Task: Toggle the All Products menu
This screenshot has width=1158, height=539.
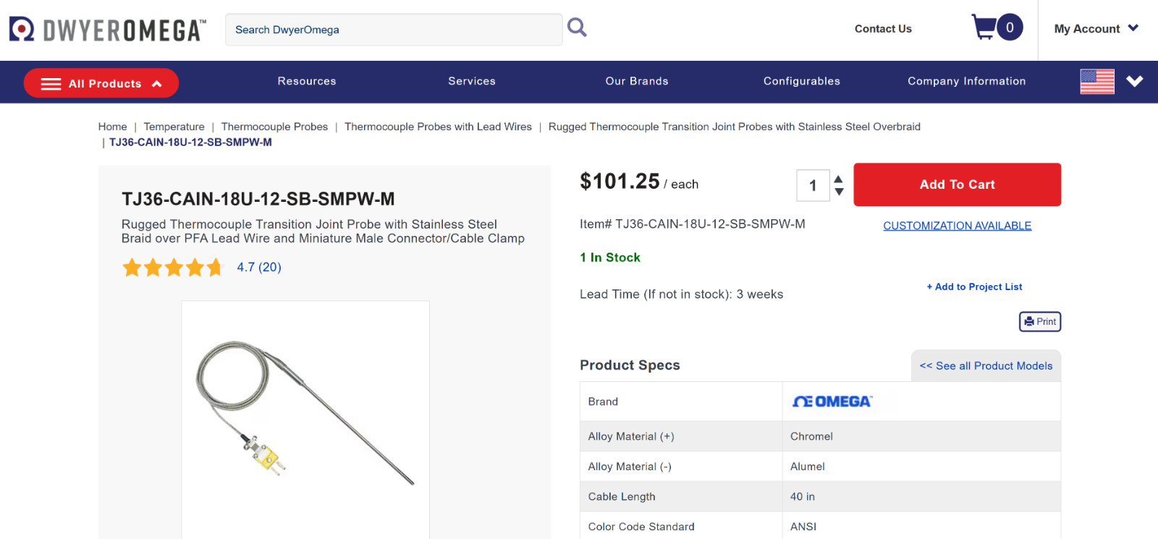Action: point(101,83)
